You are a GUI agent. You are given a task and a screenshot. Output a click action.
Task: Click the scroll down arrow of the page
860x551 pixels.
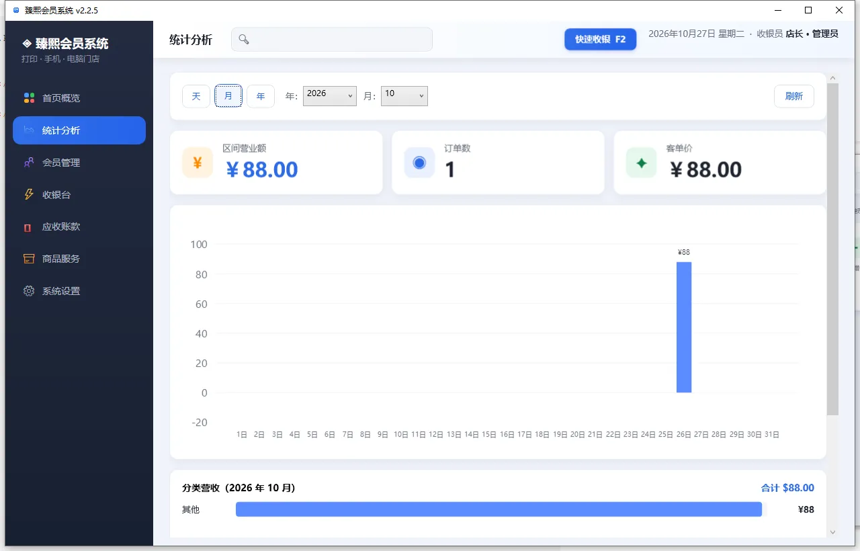tap(833, 532)
